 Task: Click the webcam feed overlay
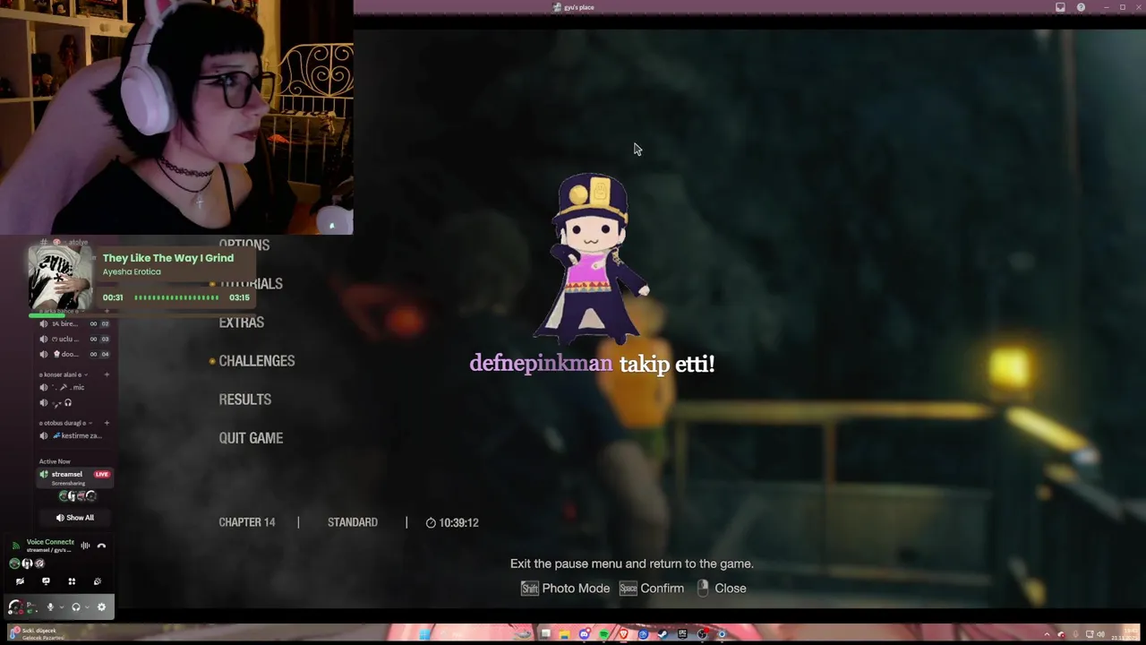click(x=176, y=117)
